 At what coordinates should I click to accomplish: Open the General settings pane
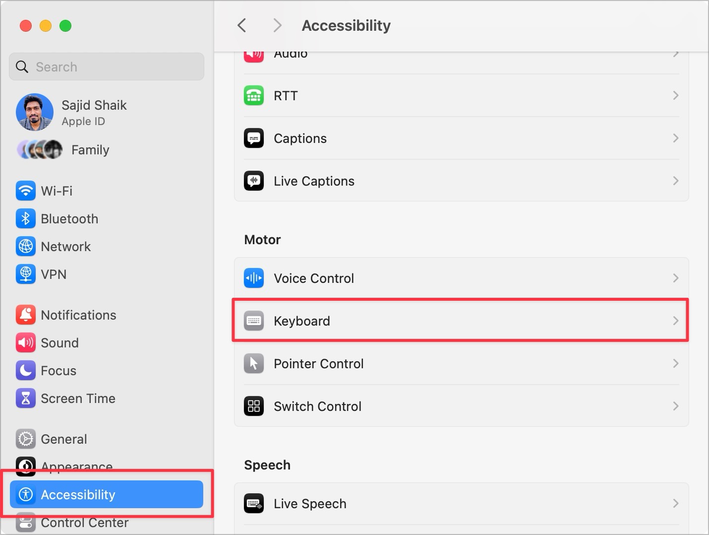(63, 439)
